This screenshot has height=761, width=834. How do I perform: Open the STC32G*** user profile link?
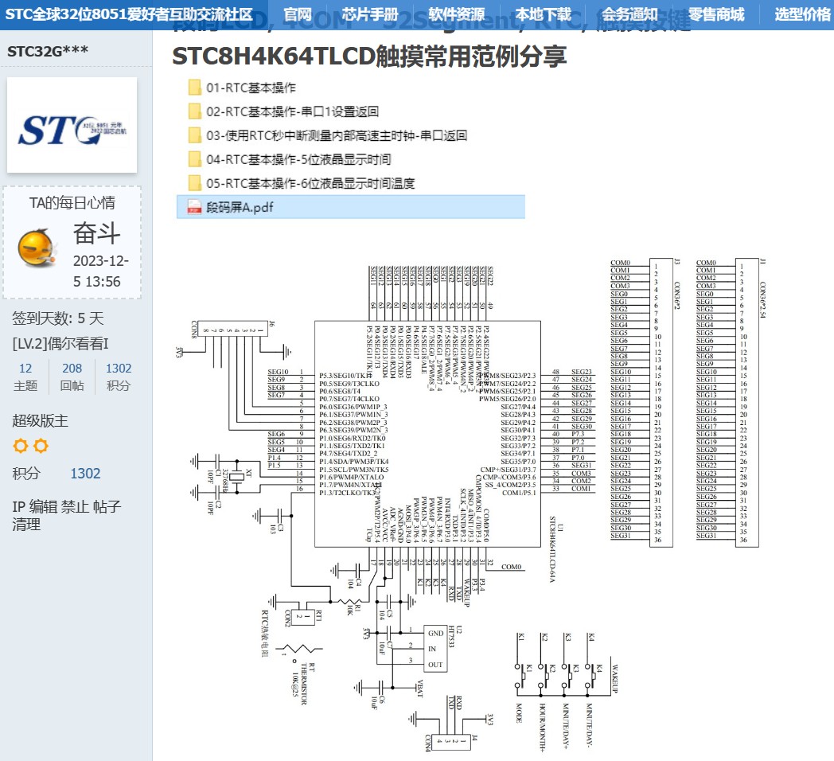47,51
